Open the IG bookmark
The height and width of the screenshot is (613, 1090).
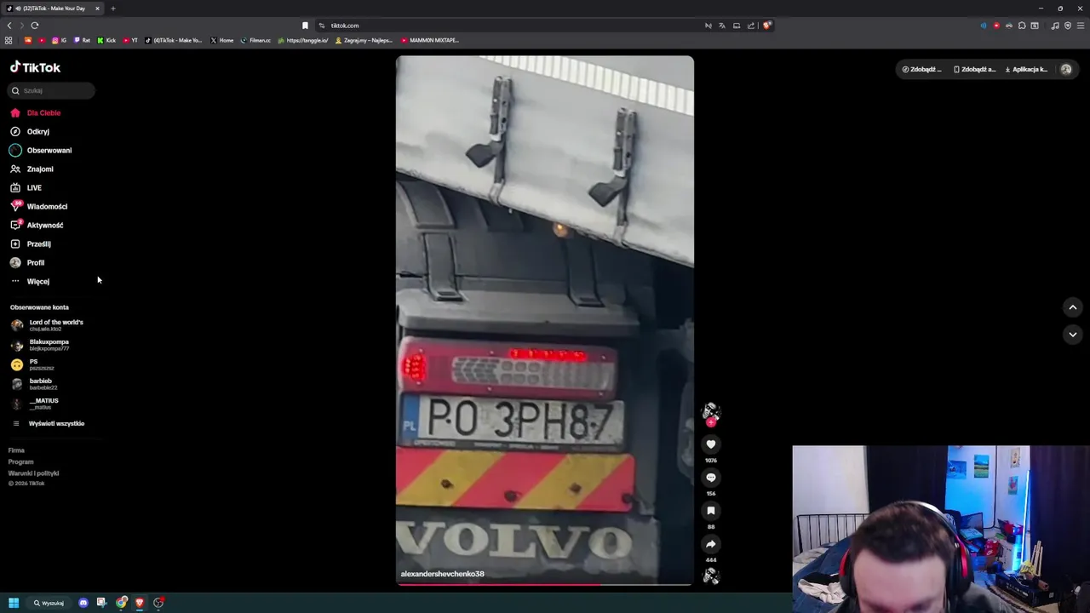pos(59,40)
